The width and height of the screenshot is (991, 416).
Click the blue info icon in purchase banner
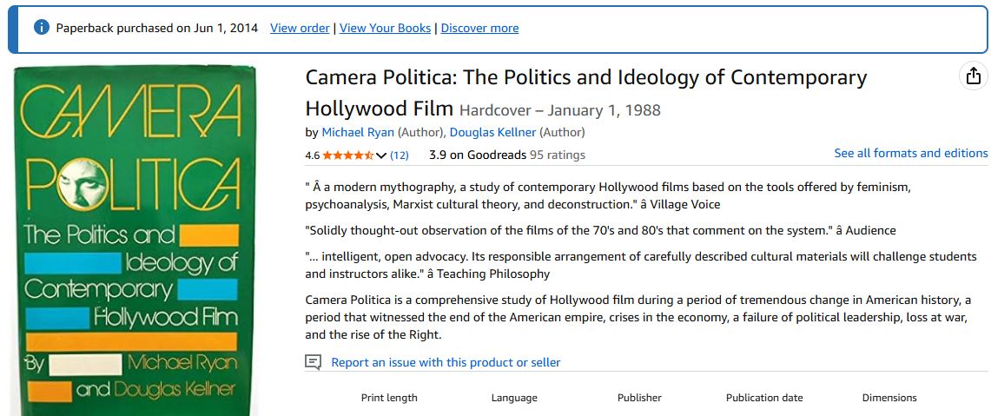click(41, 27)
